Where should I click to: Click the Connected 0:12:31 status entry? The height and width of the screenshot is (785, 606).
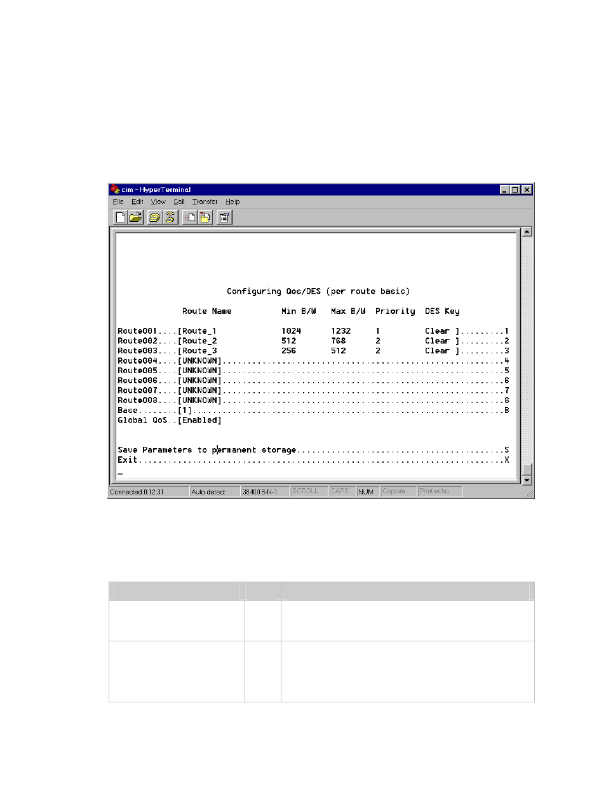click(149, 492)
